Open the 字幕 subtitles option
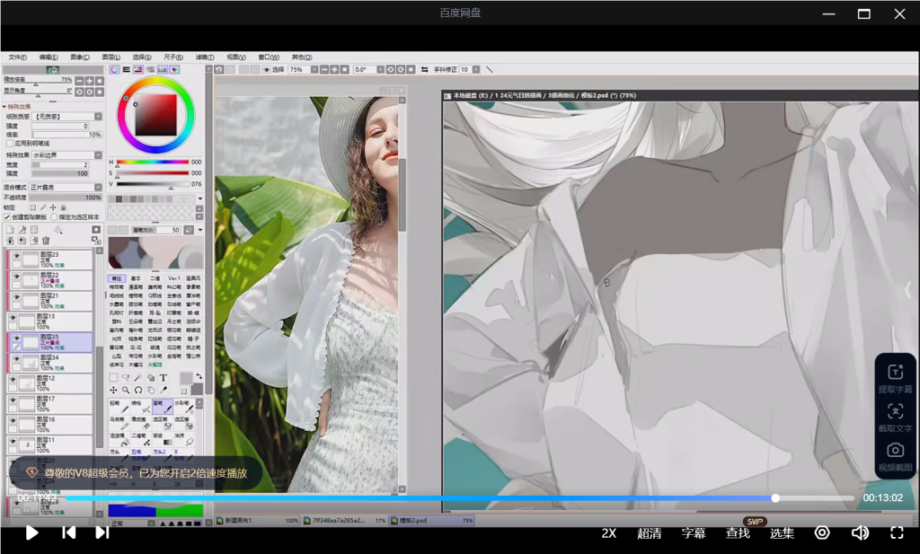Screen dimensions: 920x554 (693, 532)
